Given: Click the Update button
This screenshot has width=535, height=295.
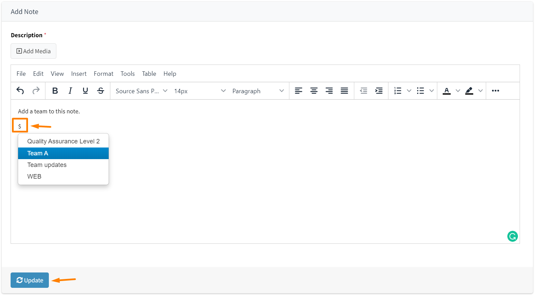Looking at the screenshot, I should pos(30,280).
